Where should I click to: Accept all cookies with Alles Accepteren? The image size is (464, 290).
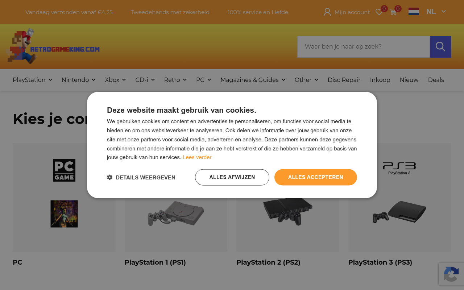[x=316, y=177]
